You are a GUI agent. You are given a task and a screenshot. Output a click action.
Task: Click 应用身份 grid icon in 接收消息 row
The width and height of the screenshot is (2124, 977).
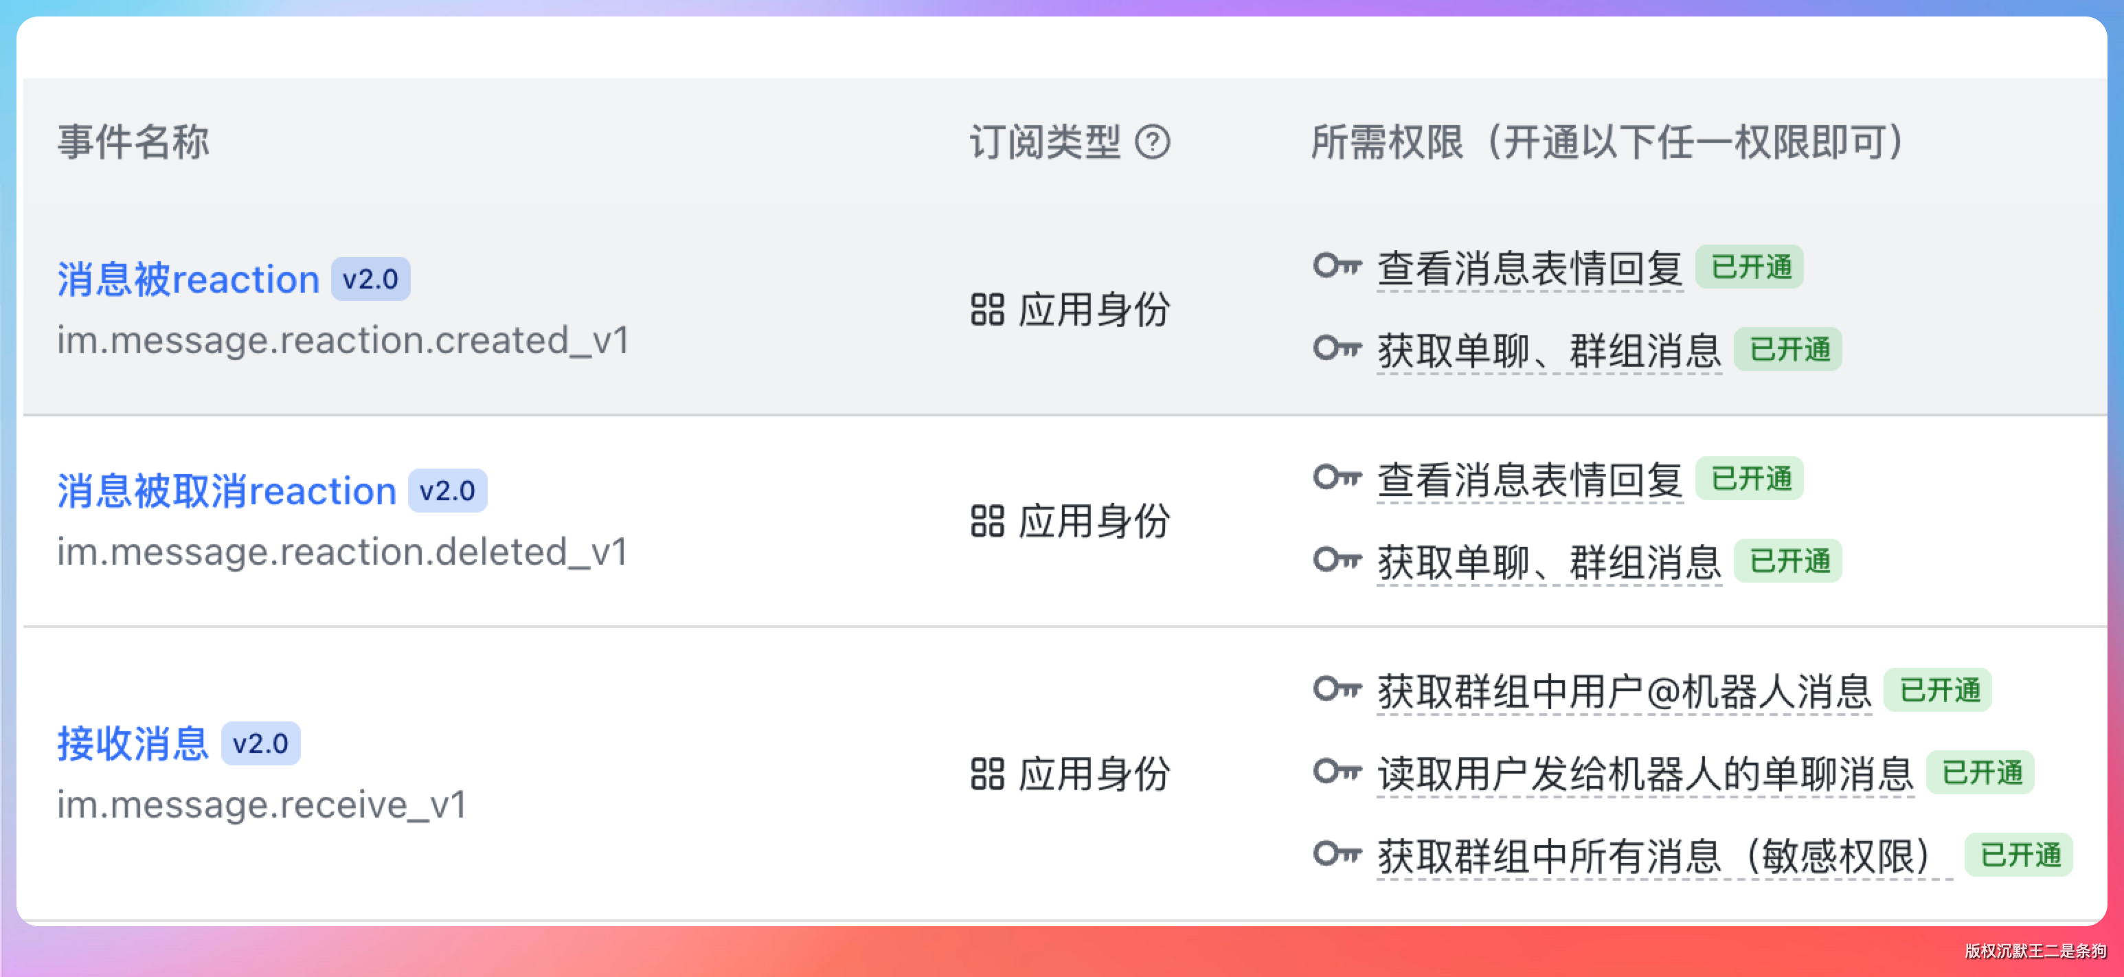pyautogui.click(x=987, y=774)
